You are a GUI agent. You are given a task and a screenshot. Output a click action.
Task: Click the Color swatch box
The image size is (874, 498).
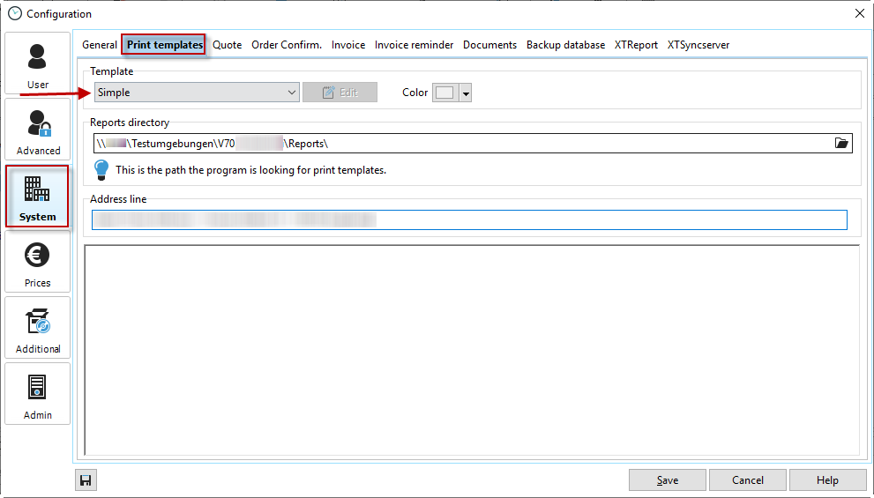coord(444,93)
